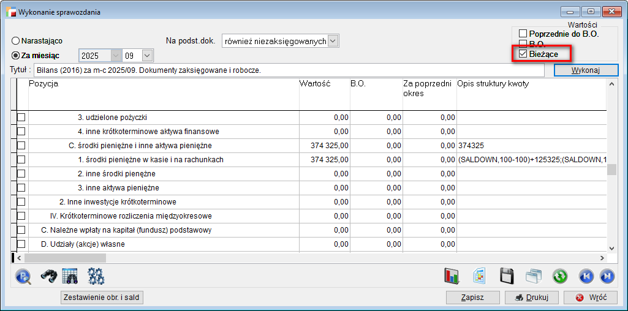The height and width of the screenshot is (311, 628).
Task: Click the magnifier preview icon
Action: point(23,276)
